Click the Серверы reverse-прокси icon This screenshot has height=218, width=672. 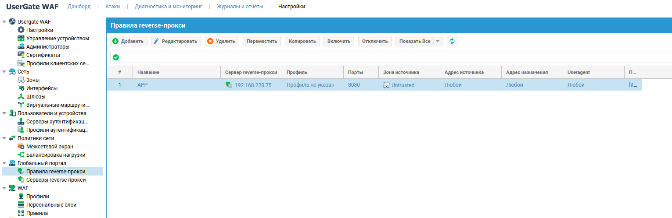21,180
